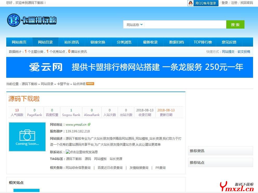
Task: Click the contact webmaster message image
Action: click(x=82, y=152)
